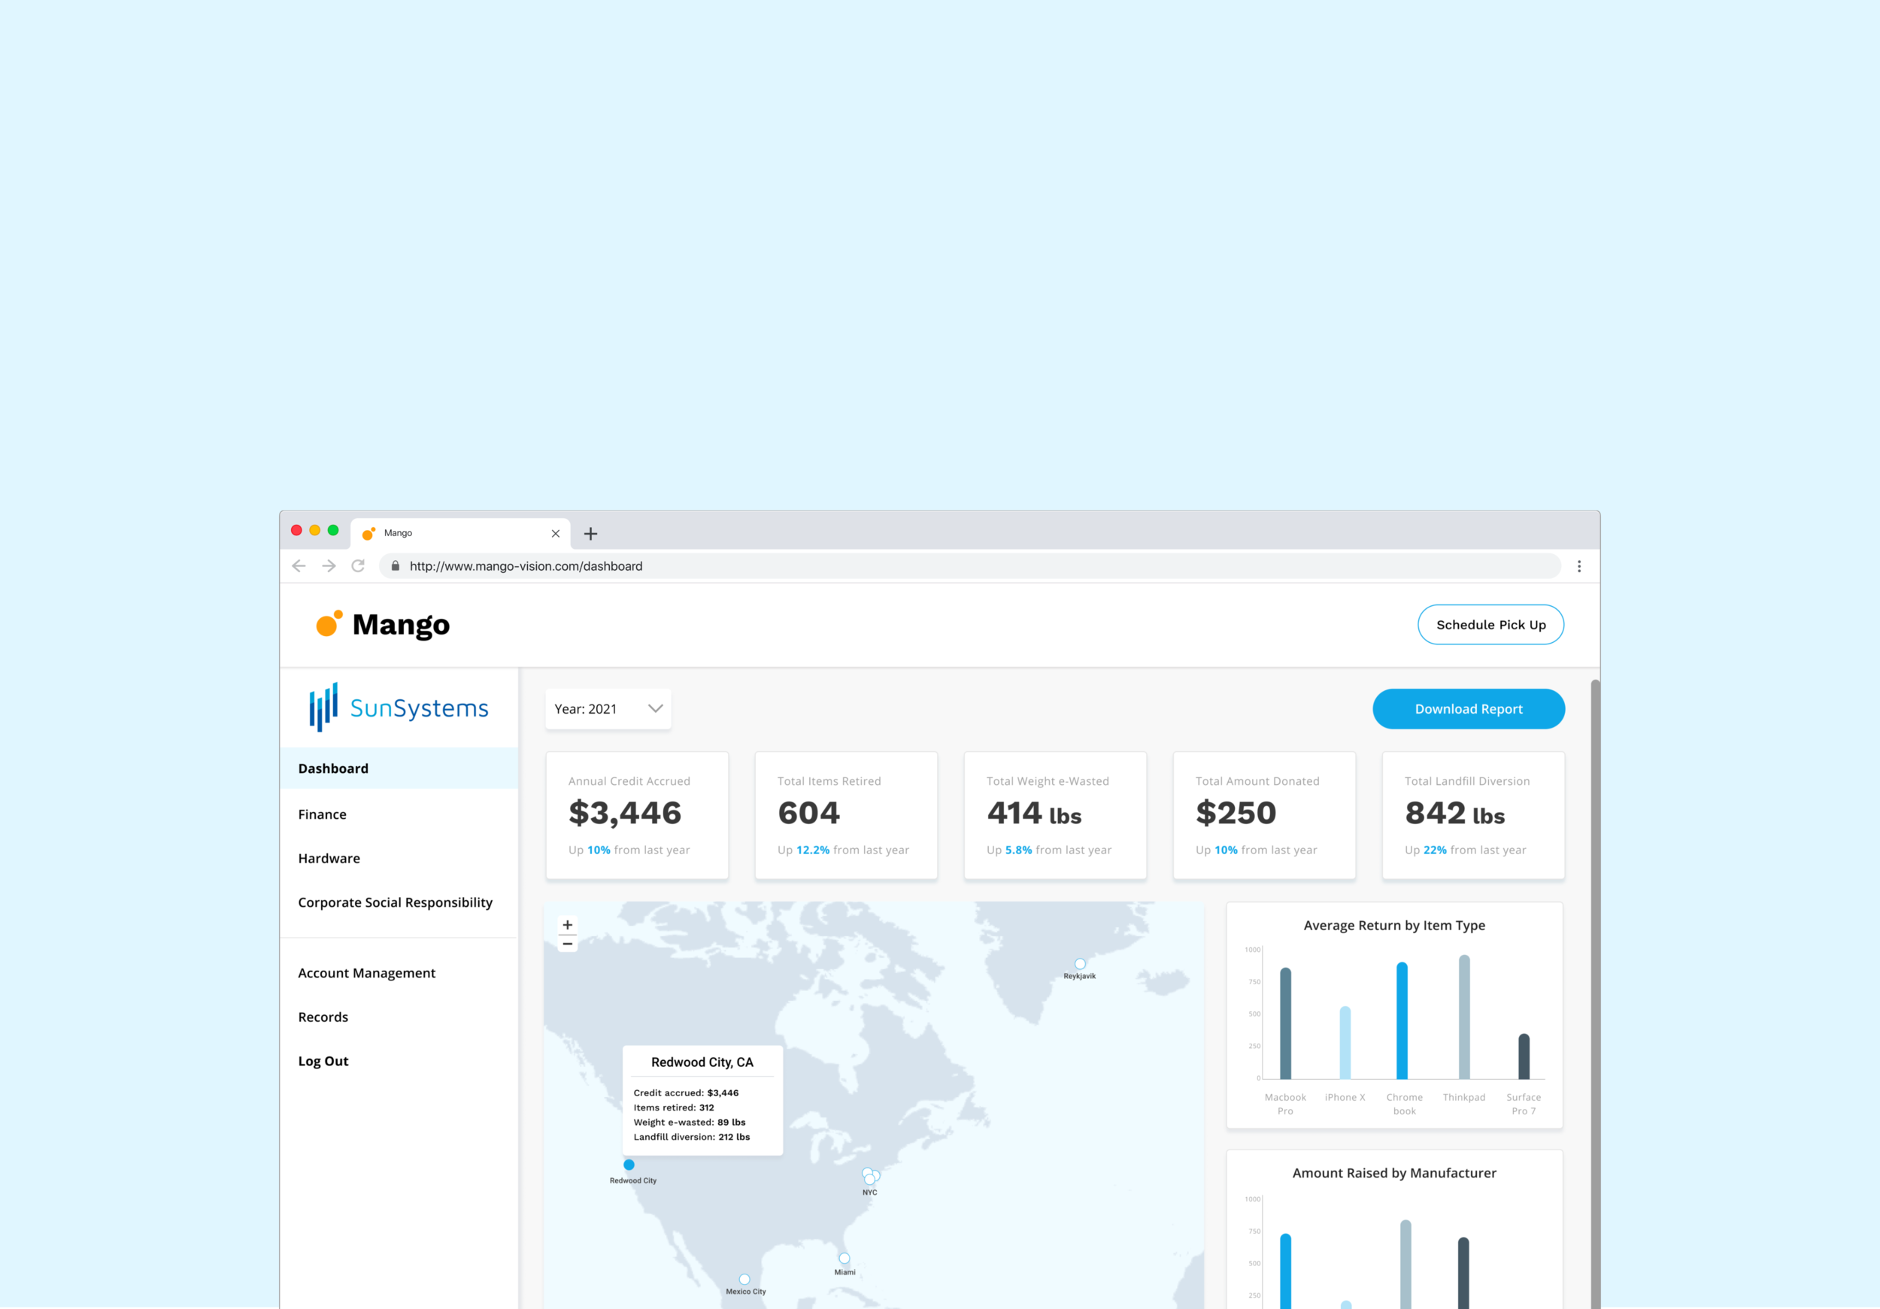
Task: Open Finance in the sidebar
Action: (x=323, y=814)
